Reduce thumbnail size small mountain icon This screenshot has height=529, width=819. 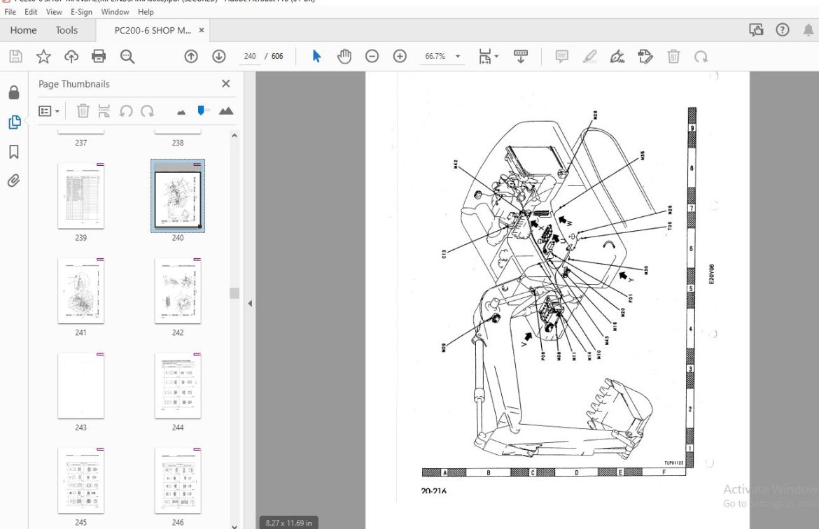pyautogui.click(x=181, y=112)
